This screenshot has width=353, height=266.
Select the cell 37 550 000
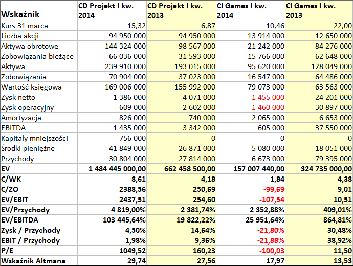point(319,128)
